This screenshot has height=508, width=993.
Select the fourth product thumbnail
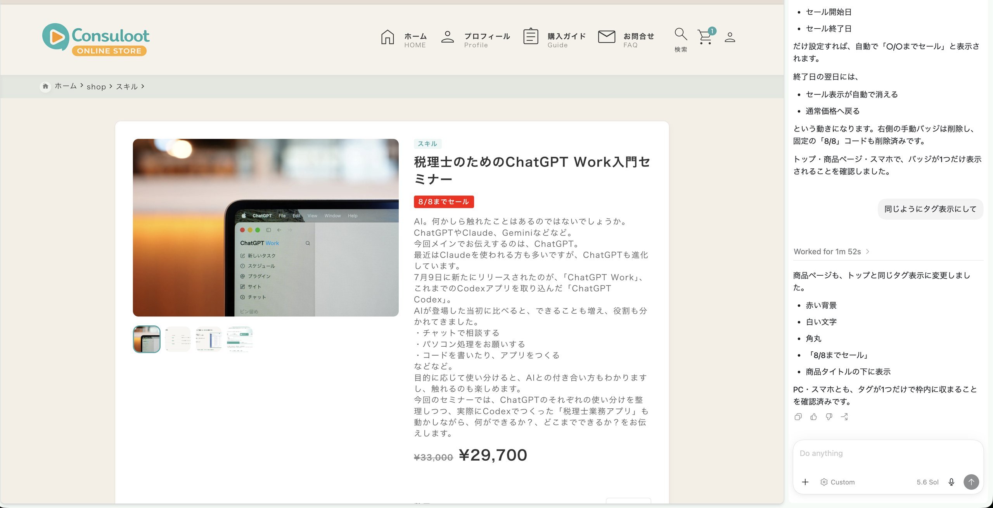point(240,339)
